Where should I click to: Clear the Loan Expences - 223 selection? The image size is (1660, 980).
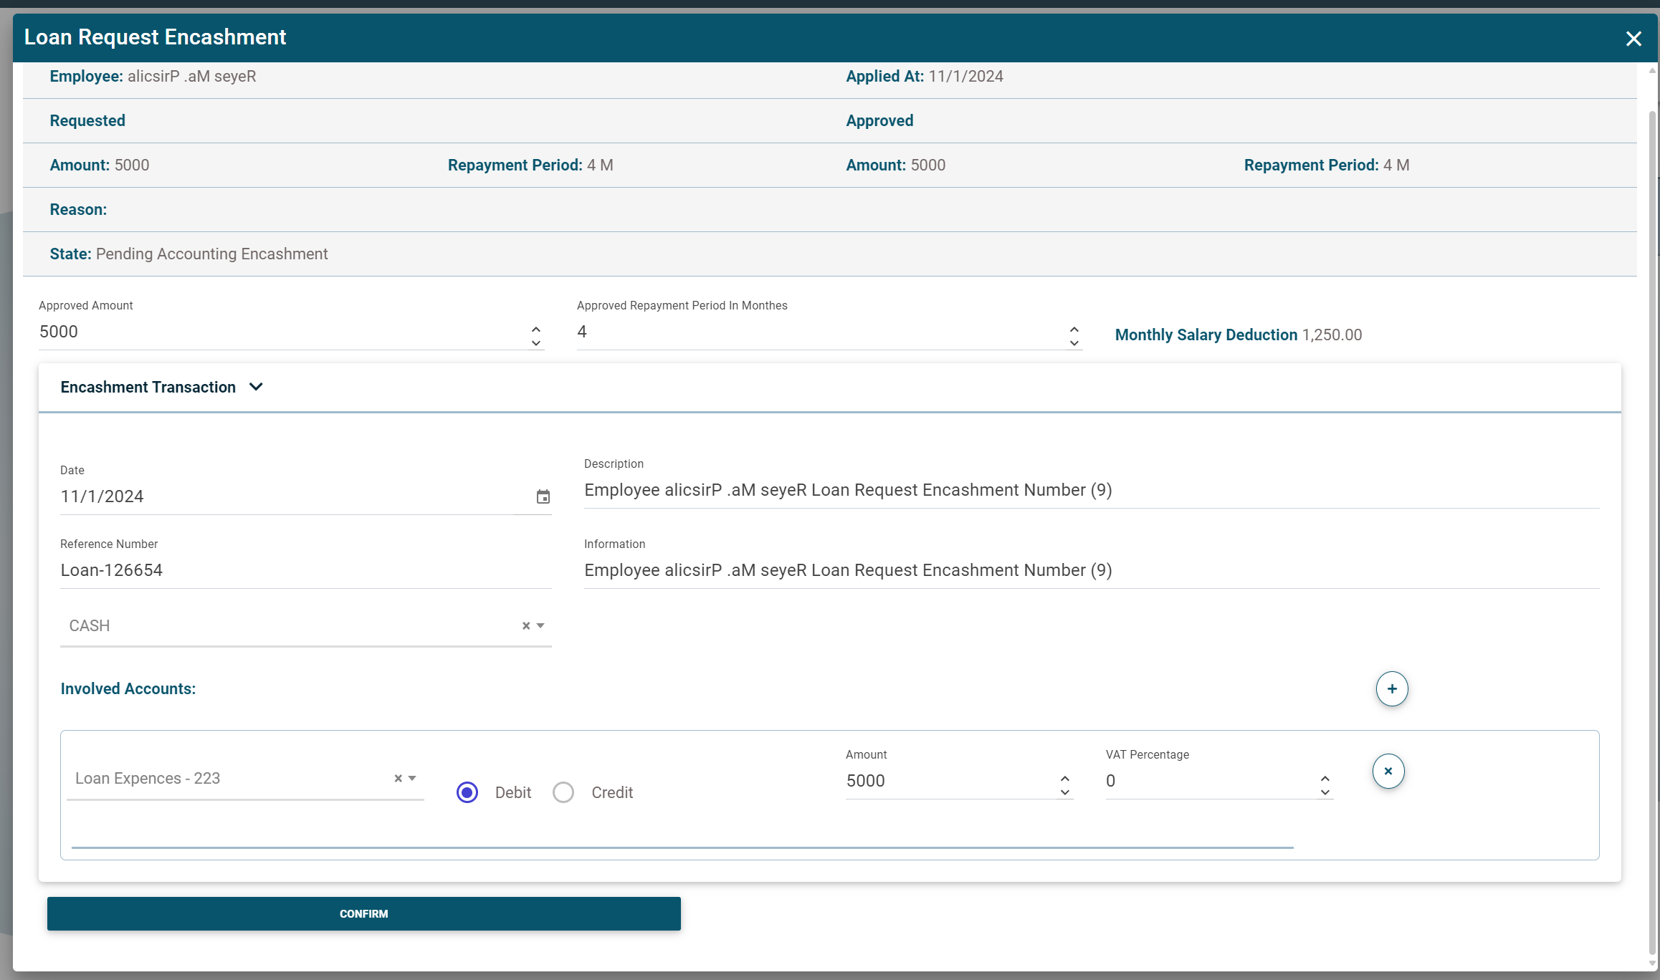(399, 778)
